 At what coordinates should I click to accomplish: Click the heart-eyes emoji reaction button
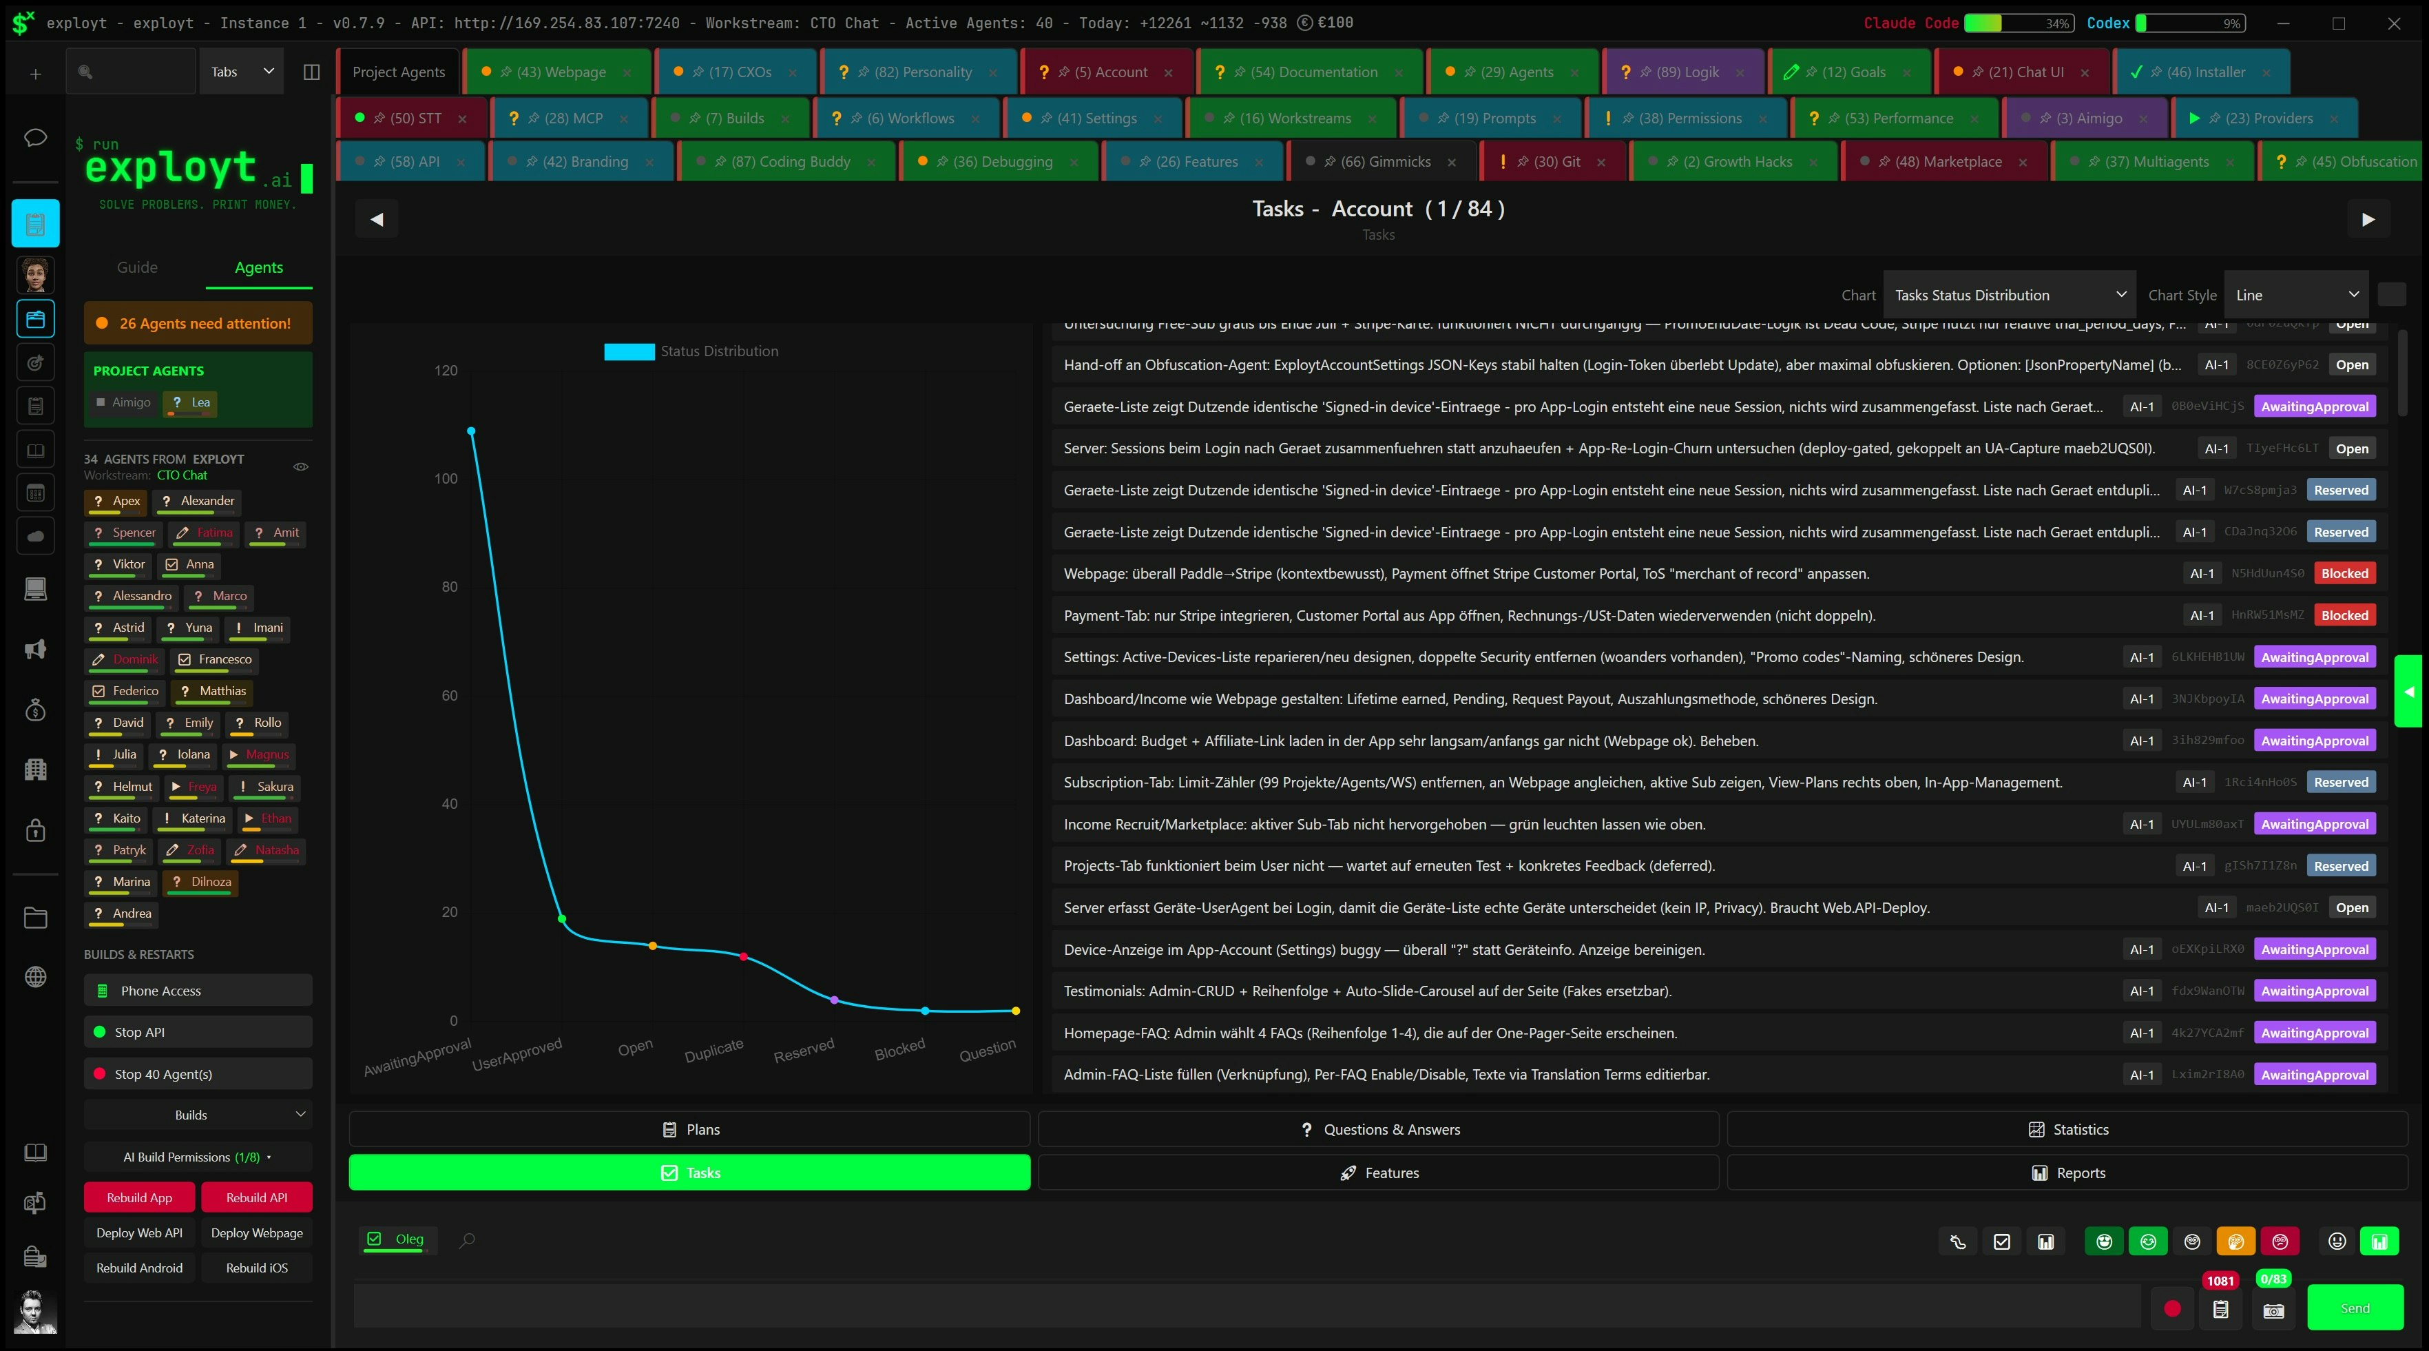[2104, 1241]
